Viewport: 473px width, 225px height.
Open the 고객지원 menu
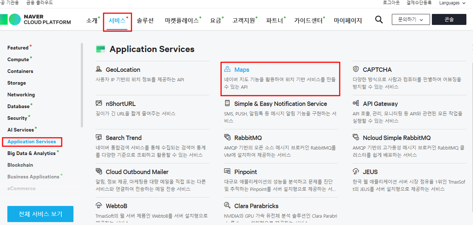coord(243,21)
